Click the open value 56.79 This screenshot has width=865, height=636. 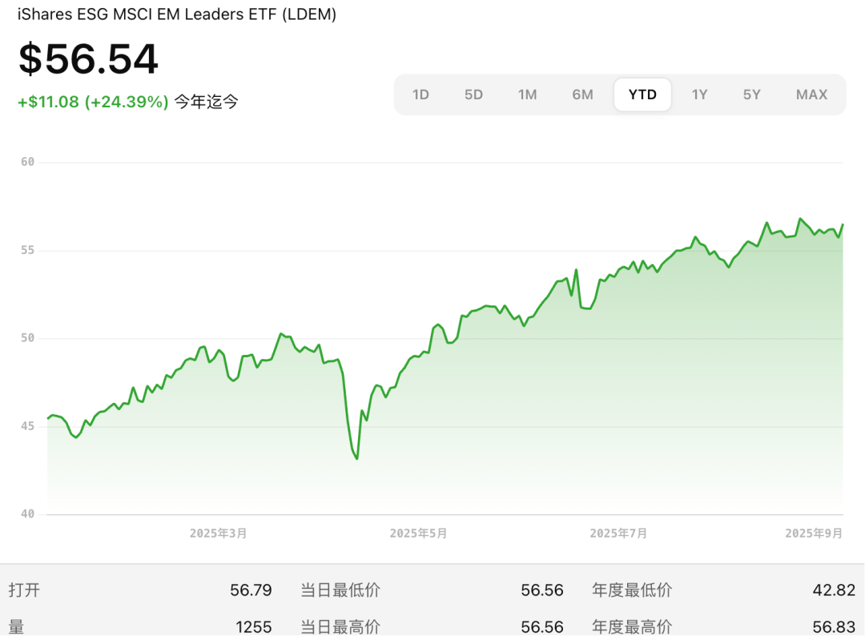[x=251, y=590]
